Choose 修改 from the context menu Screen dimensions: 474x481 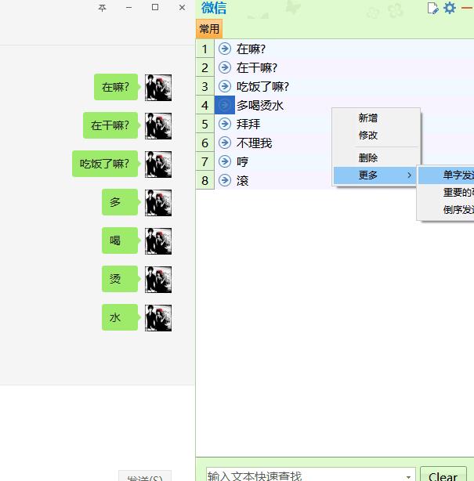pos(368,136)
